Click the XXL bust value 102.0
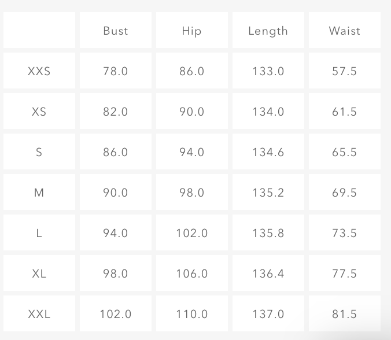 click(x=115, y=314)
